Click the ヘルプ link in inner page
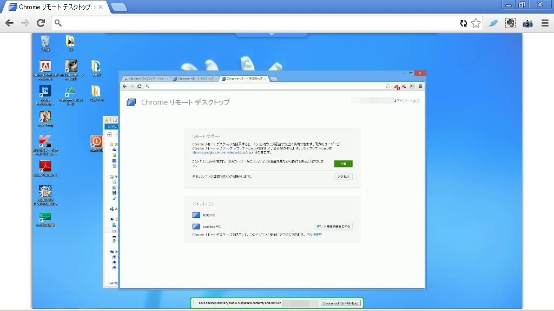 pos(415,101)
